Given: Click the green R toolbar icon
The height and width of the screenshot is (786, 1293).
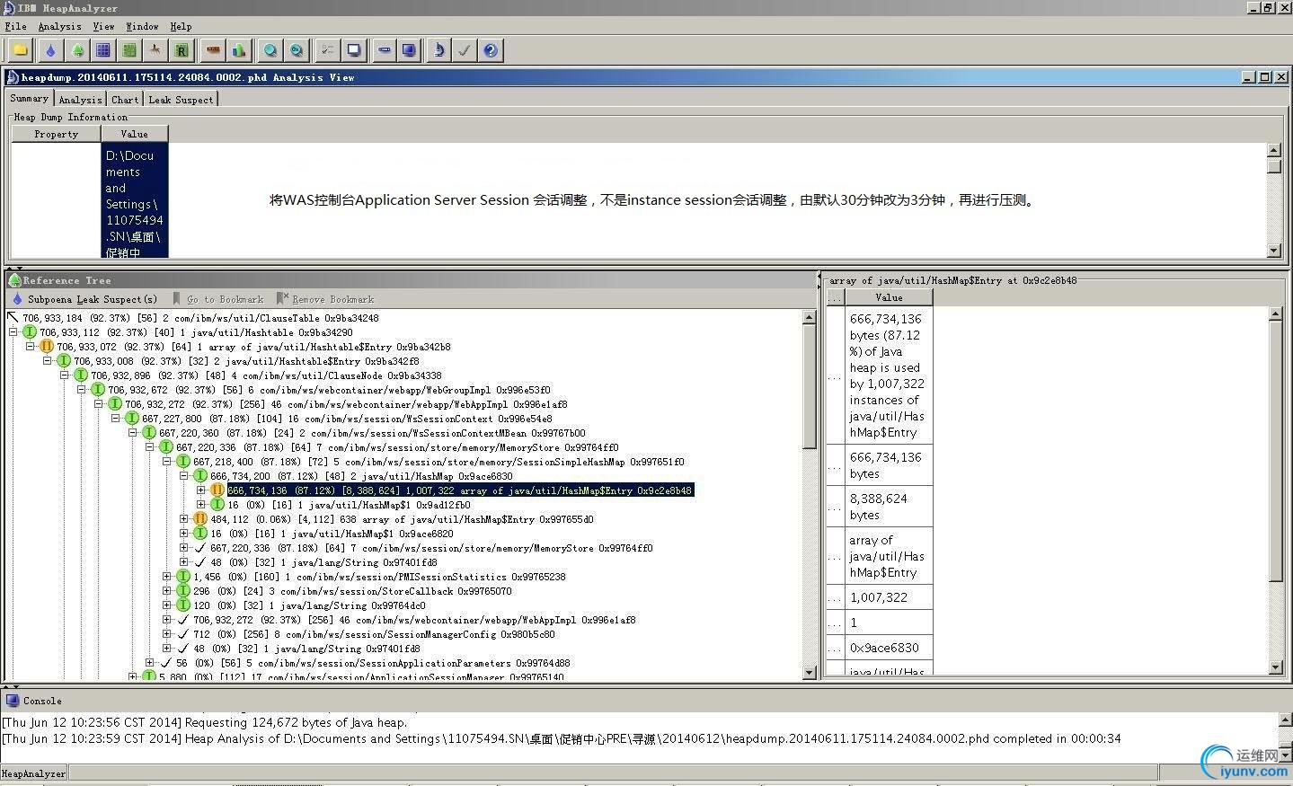Looking at the screenshot, I should [182, 50].
